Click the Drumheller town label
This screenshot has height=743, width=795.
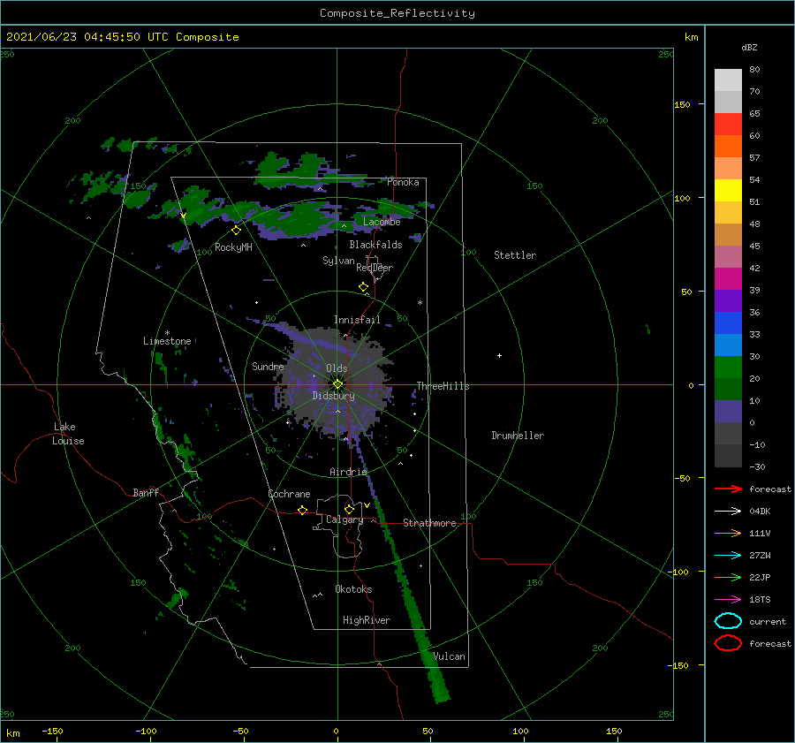[x=518, y=436]
